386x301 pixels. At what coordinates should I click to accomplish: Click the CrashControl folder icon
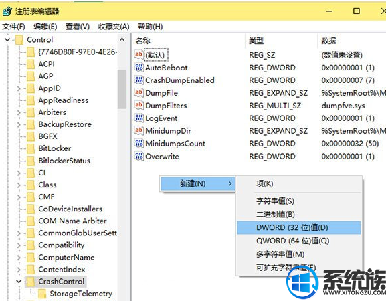[x=31, y=281]
